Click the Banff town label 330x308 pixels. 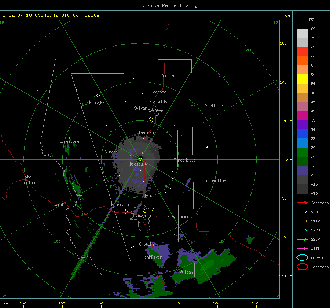(60, 204)
